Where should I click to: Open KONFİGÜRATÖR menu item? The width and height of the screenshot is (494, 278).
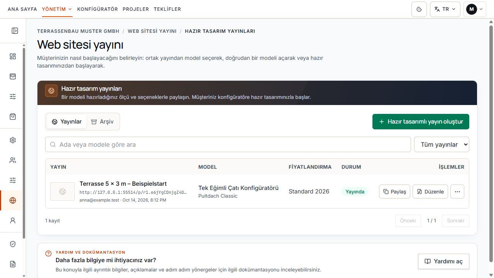pyautogui.click(x=98, y=9)
